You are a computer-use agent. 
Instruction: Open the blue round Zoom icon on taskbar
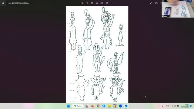121,106
